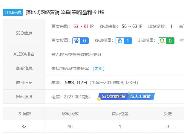Click the backlinks value 0
The width and height of the screenshot is (184, 134).
168,127
